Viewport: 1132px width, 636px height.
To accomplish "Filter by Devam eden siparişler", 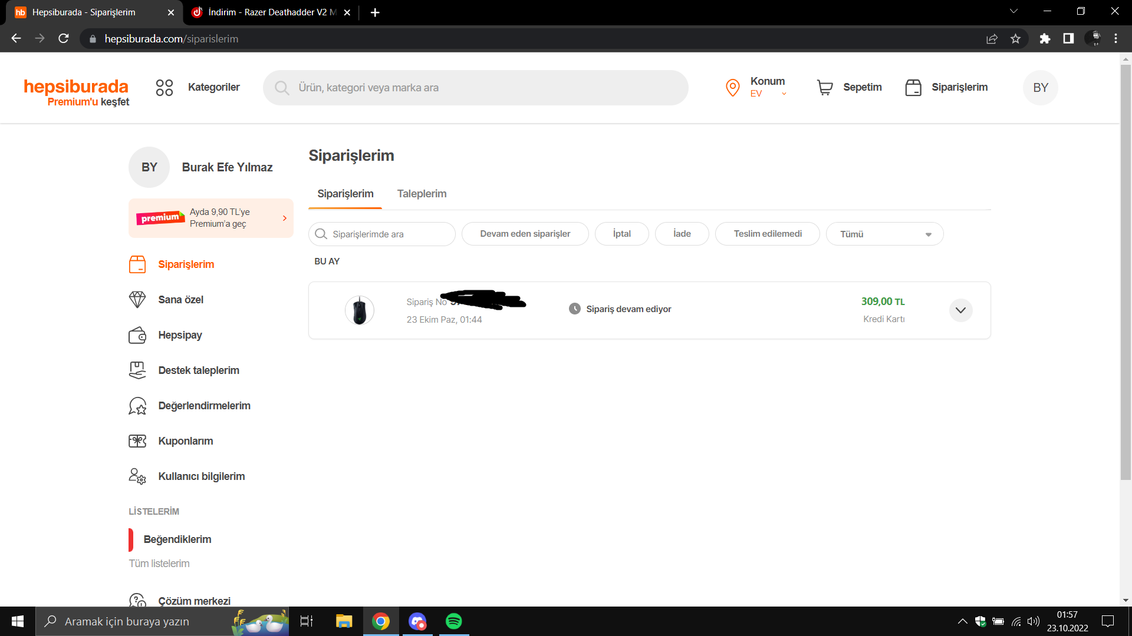I will click(x=525, y=234).
